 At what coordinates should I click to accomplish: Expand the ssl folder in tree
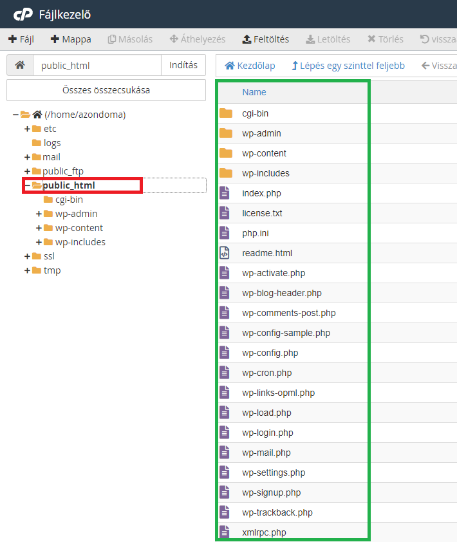[x=27, y=256]
